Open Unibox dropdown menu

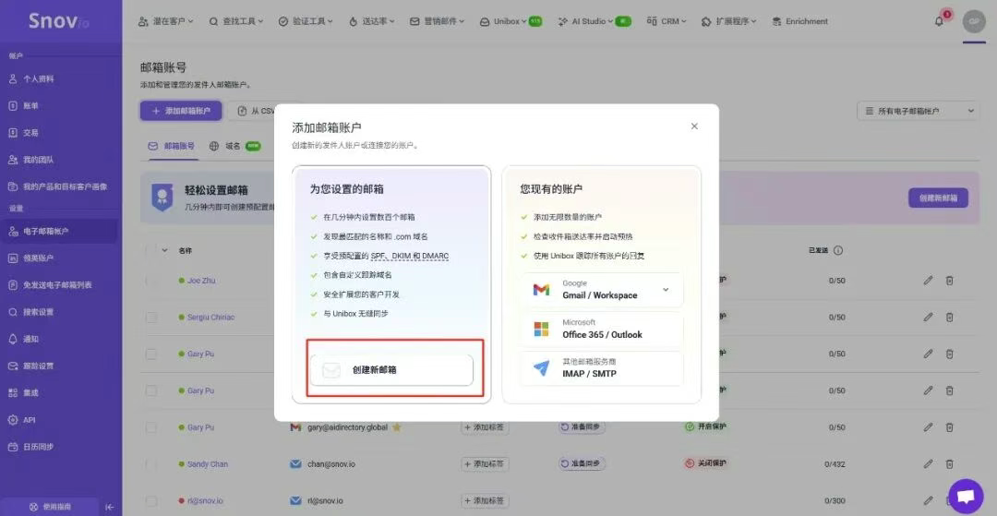pos(510,21)
